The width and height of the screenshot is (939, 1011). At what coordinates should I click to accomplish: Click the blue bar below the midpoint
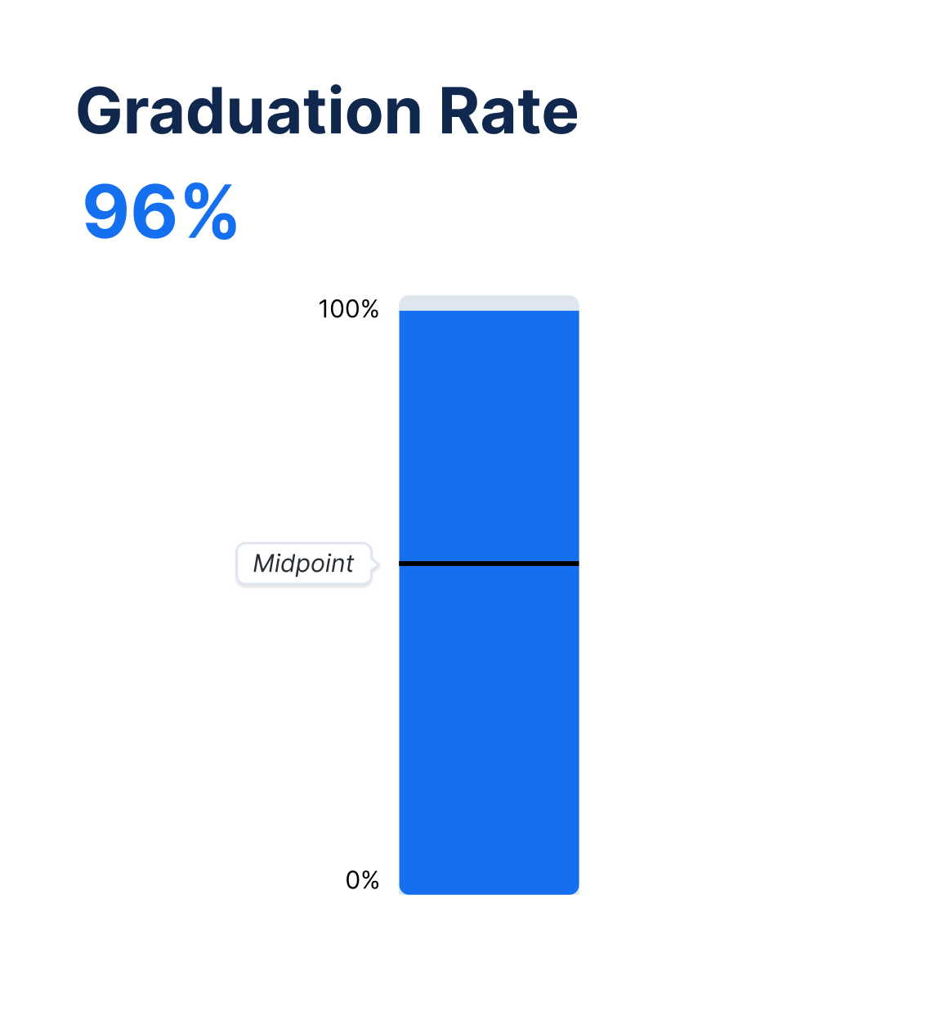tap(489, 730)
